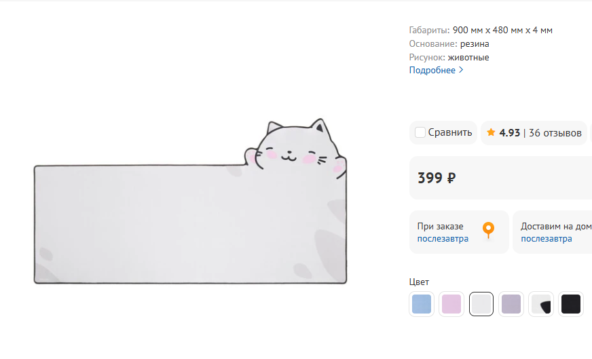Tick the Сравнить checkbox
Image resolution: width=592 pixels, height=359 pixels.
(420, 132)
